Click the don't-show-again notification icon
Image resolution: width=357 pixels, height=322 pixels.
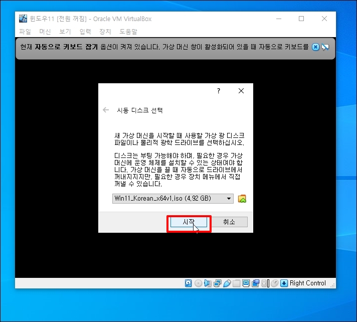coord(325,47)
